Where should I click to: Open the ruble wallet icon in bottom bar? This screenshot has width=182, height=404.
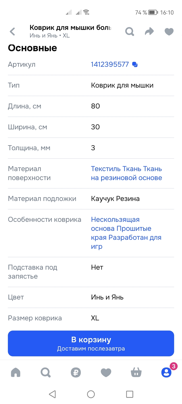point(76,372)
